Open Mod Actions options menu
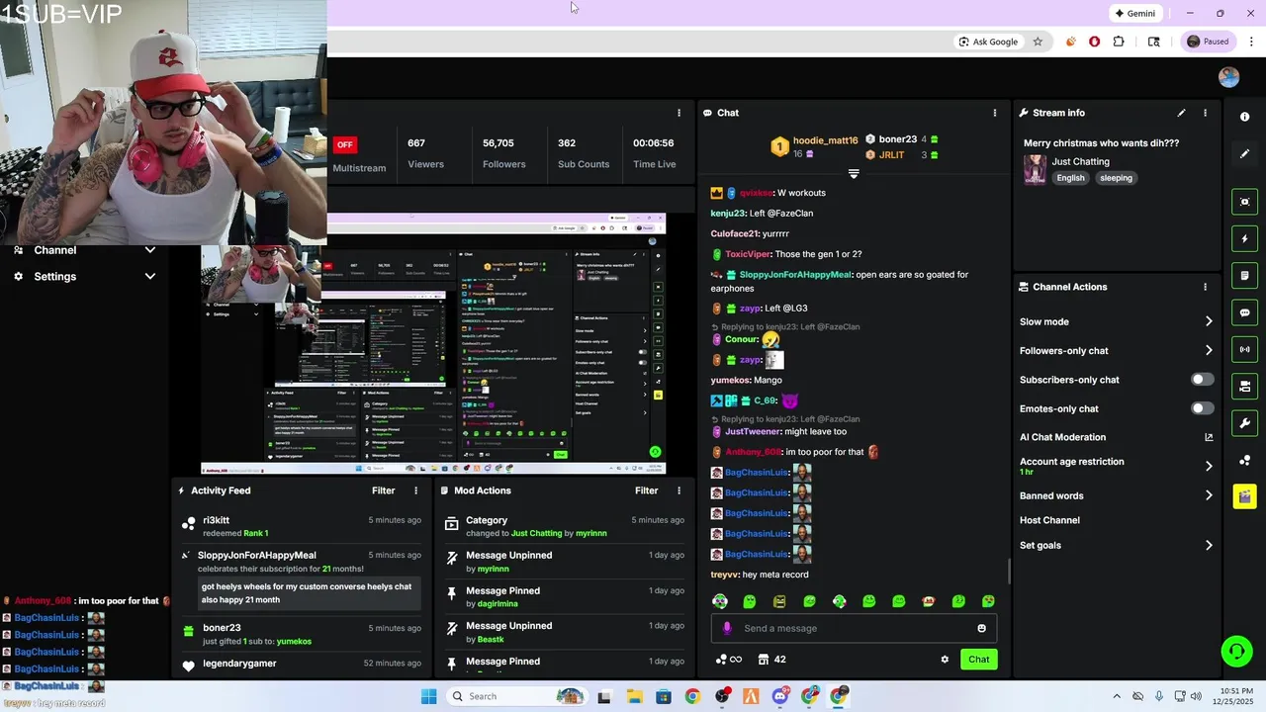 tap(678, 490)
